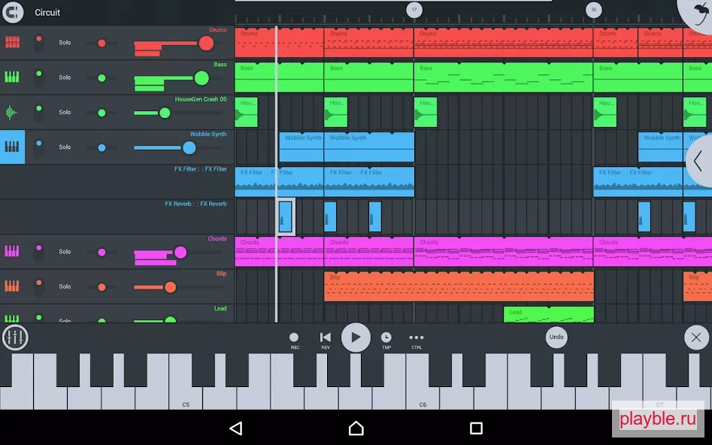This screenshot has height=445, width=712.
Task: Set the Drums volume slider handle
Action: coord(206,43)
